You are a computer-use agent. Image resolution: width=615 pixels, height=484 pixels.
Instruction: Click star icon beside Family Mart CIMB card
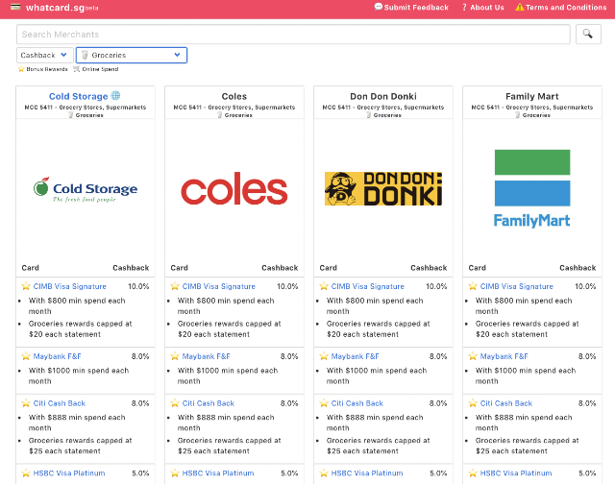click(473, 286)
